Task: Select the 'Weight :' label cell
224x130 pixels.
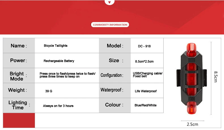Action: point(19,90)
